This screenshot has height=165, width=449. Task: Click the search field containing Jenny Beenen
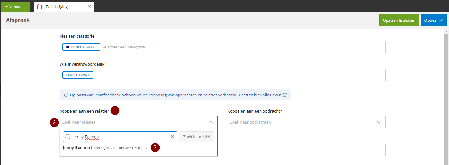pyautogui.click(x=120, y=137)
